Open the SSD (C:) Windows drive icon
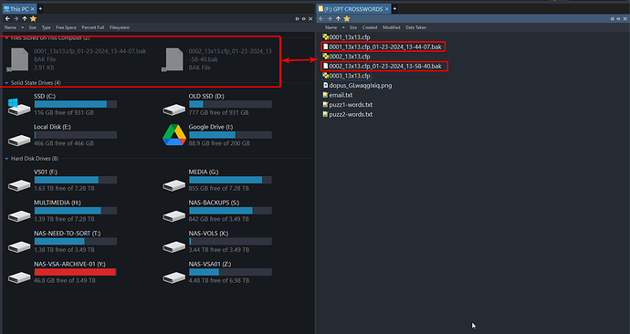 [19, 106]
